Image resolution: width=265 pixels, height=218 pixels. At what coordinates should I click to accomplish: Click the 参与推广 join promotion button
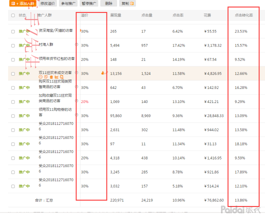point(69,3)
